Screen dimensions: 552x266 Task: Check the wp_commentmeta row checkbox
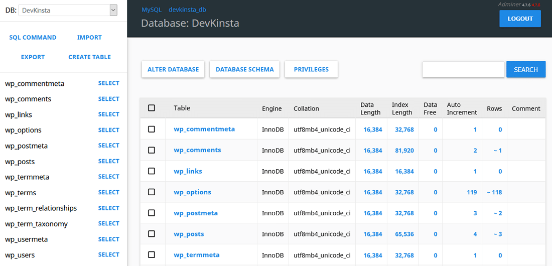tap(152, 129)
